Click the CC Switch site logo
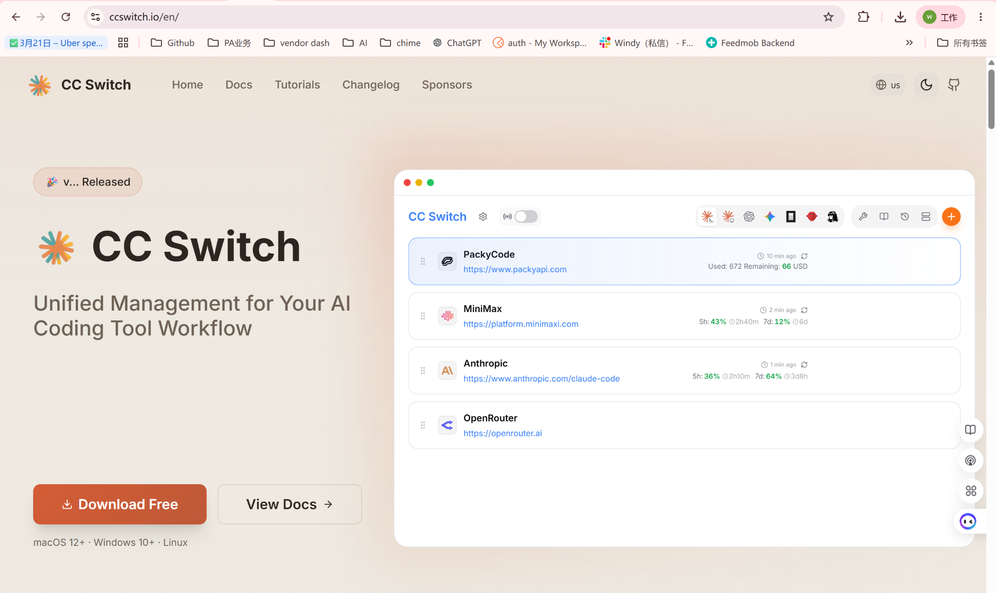This screenshot has width=996, height=593. tap(80, 85)
